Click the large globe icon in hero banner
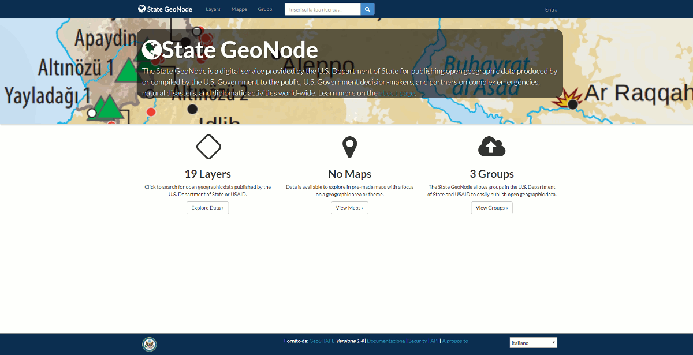The image size is (693, 355). [152, 50]
